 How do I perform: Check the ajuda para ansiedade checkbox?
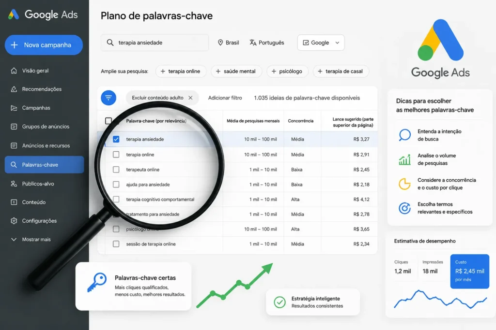[116, 184]
